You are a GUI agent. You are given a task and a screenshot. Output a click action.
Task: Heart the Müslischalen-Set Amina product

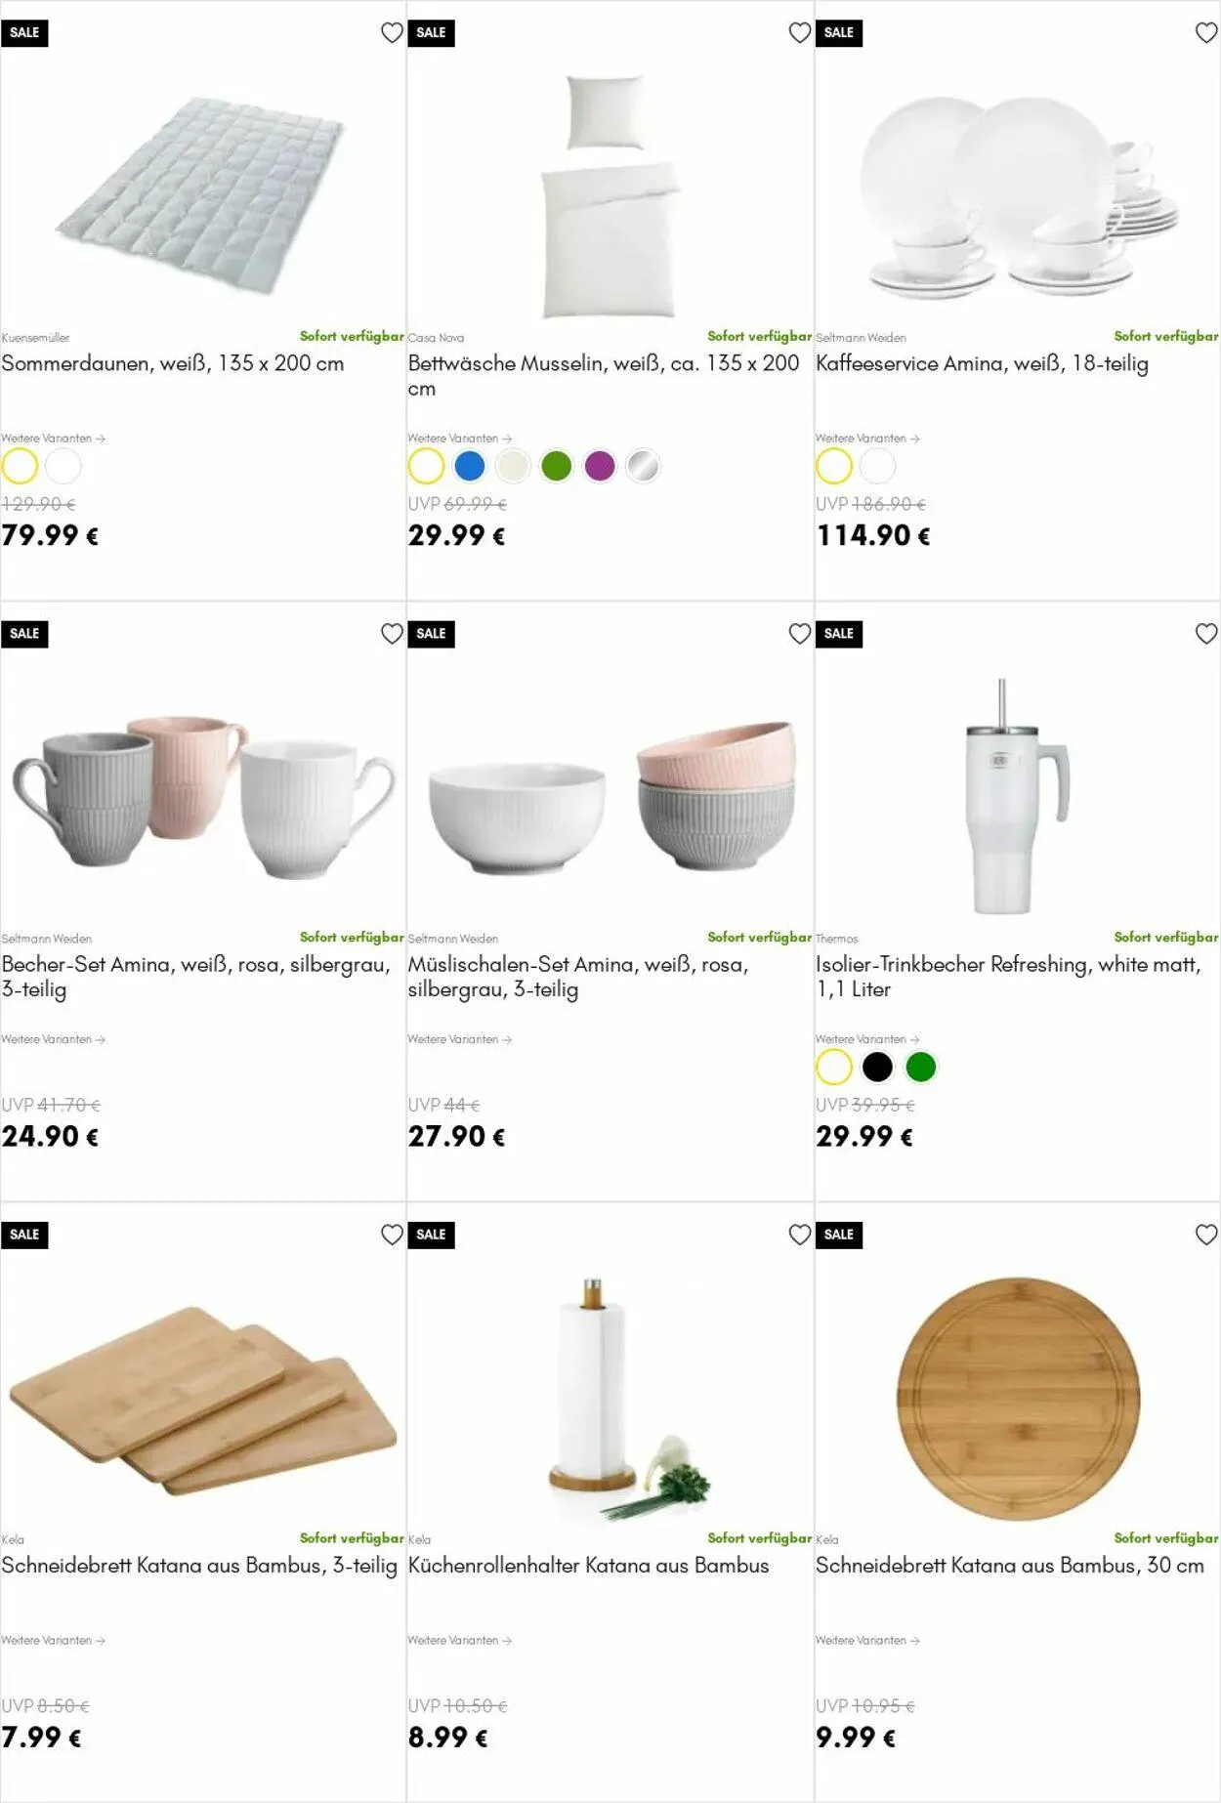point(800,634)
